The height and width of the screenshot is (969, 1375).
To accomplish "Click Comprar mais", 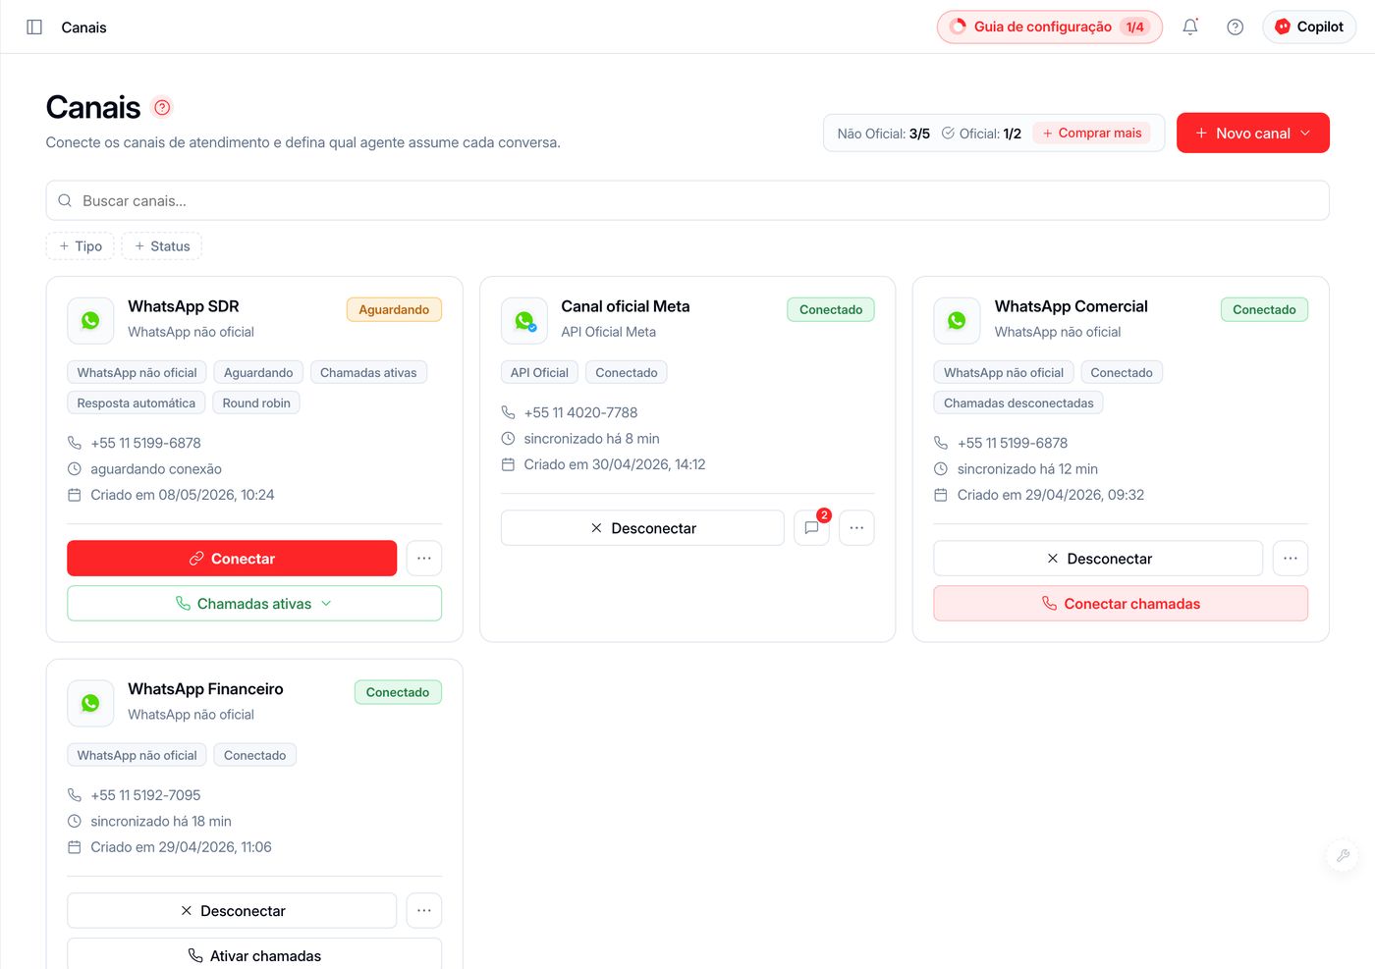I will click(x=1092, y=134).
